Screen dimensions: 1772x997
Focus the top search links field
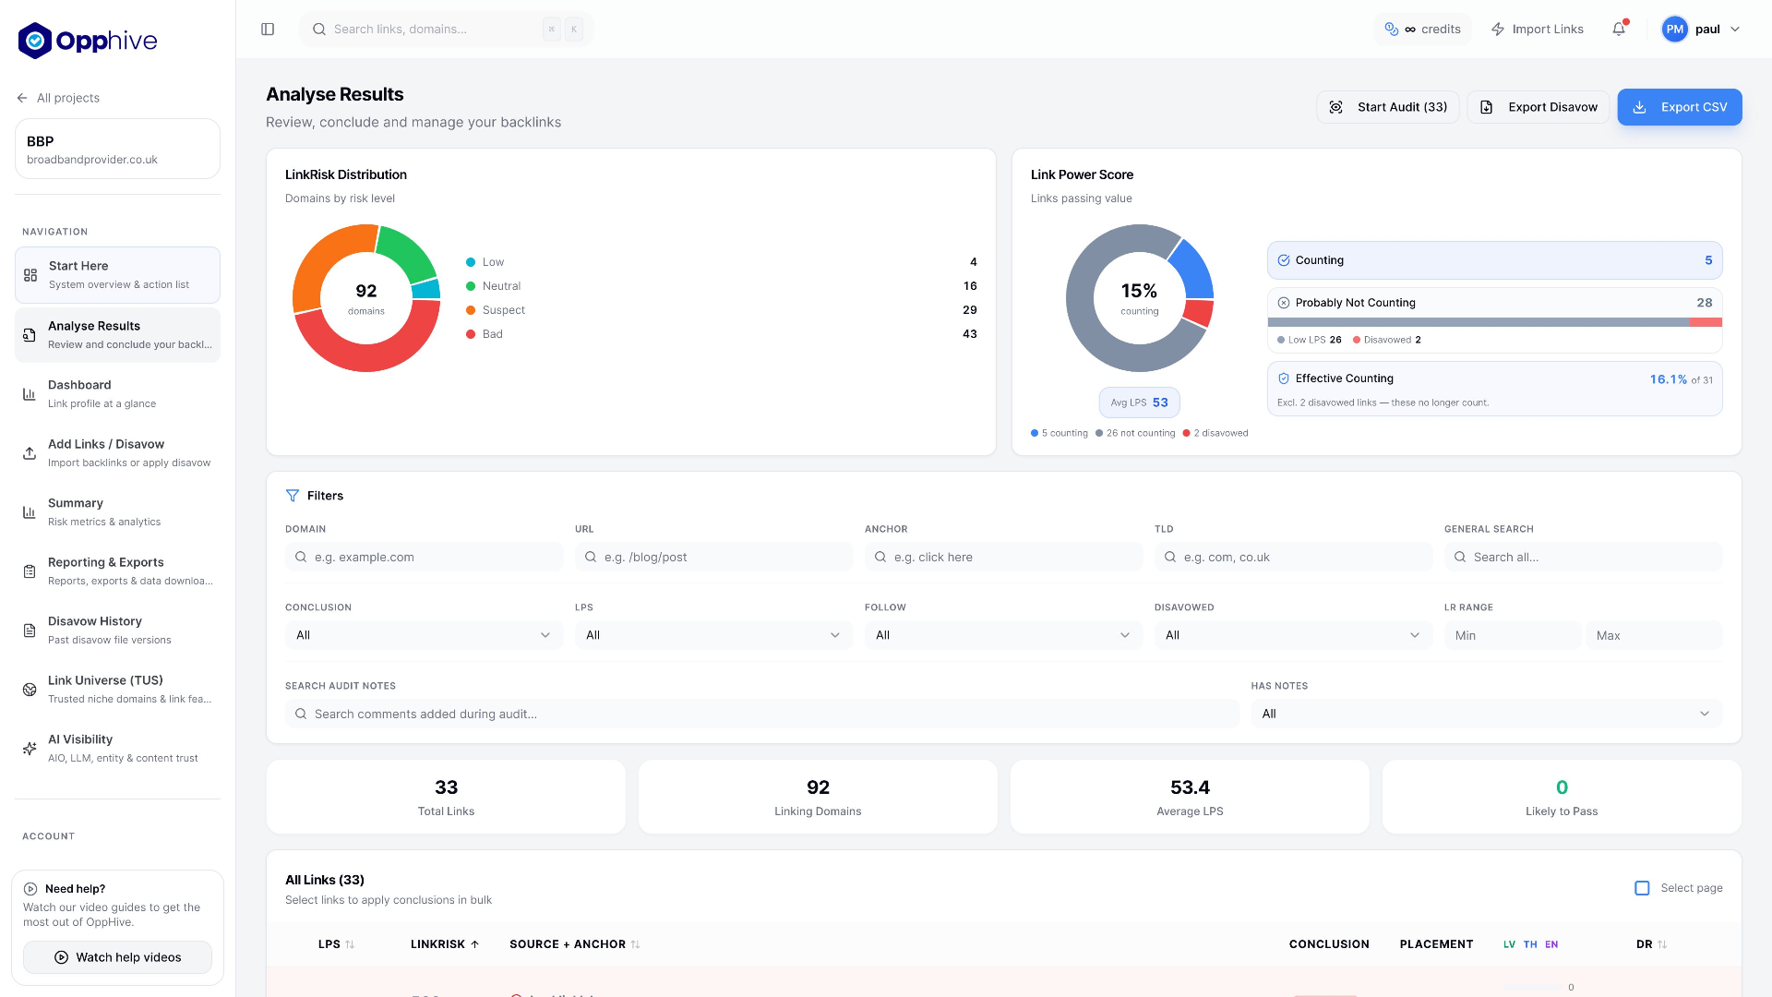click(447, 30)
